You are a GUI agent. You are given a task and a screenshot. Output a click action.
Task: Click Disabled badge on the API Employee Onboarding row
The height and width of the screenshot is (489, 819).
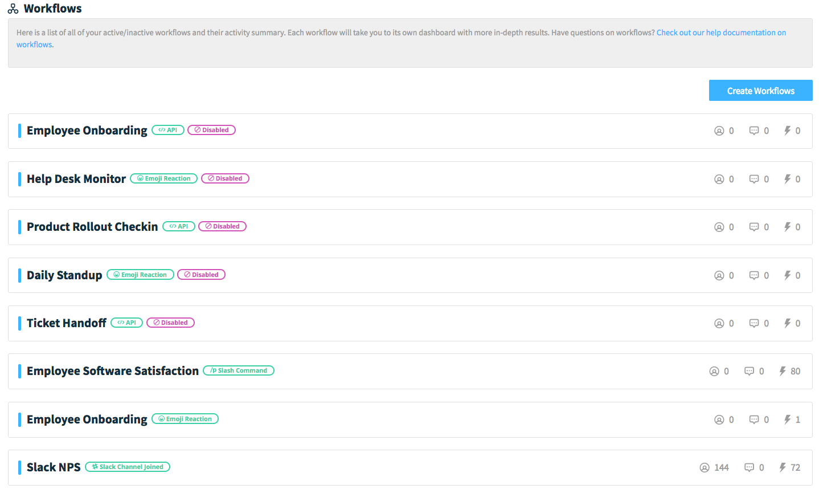211,130
